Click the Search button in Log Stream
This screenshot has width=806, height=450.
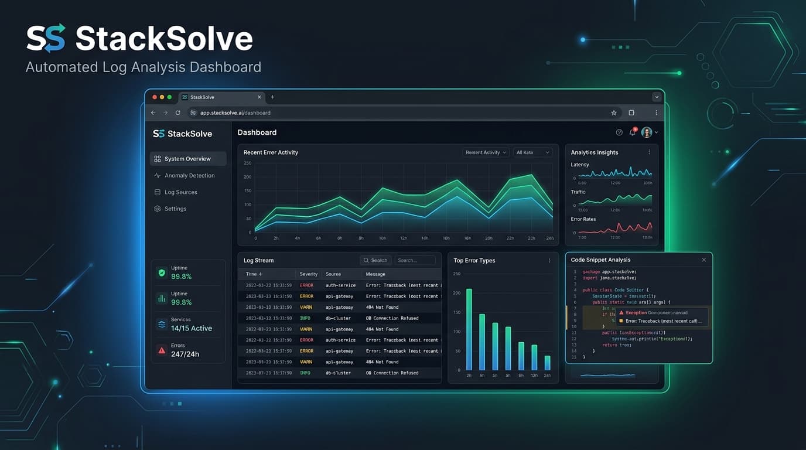[375, 260]
